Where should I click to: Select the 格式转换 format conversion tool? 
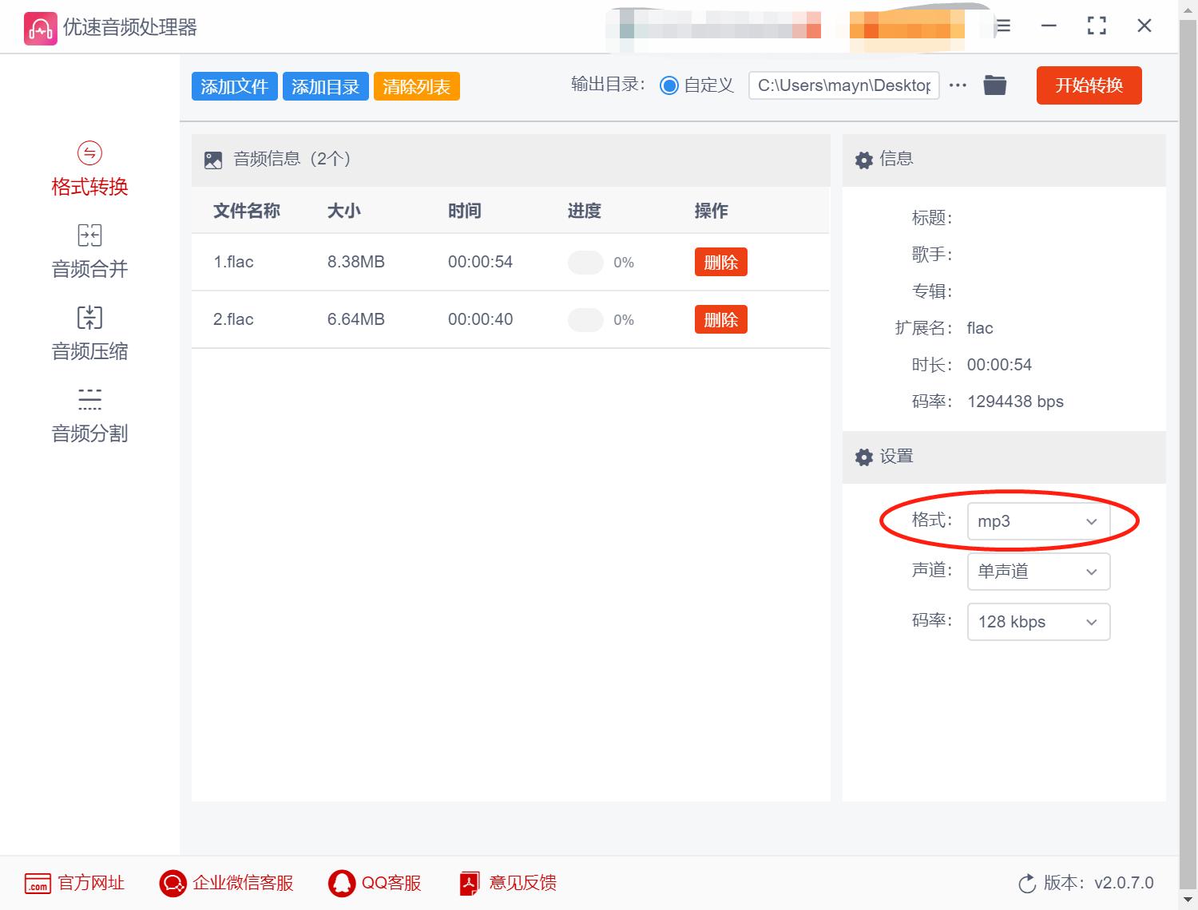click(x=89, y=169)
